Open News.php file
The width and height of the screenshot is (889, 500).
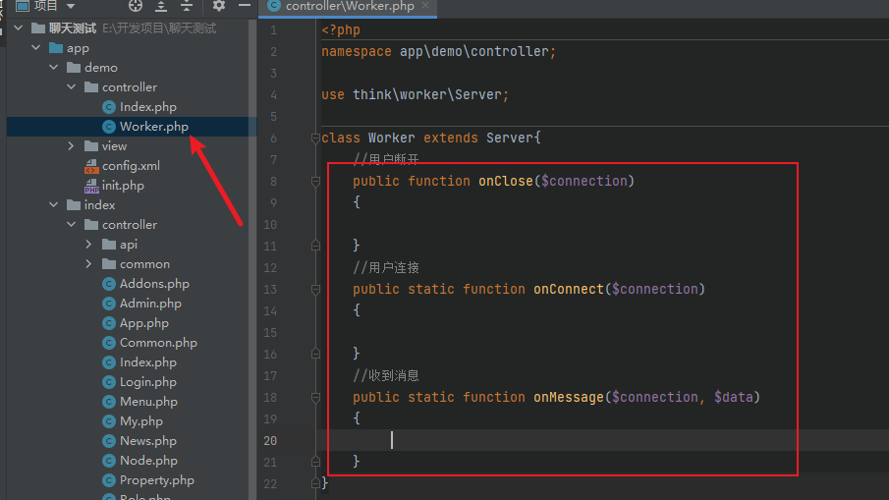pos(148,440)
